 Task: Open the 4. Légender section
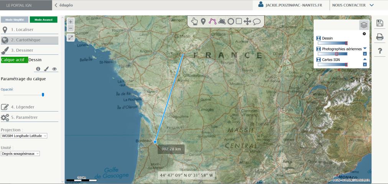click(22, 107)
